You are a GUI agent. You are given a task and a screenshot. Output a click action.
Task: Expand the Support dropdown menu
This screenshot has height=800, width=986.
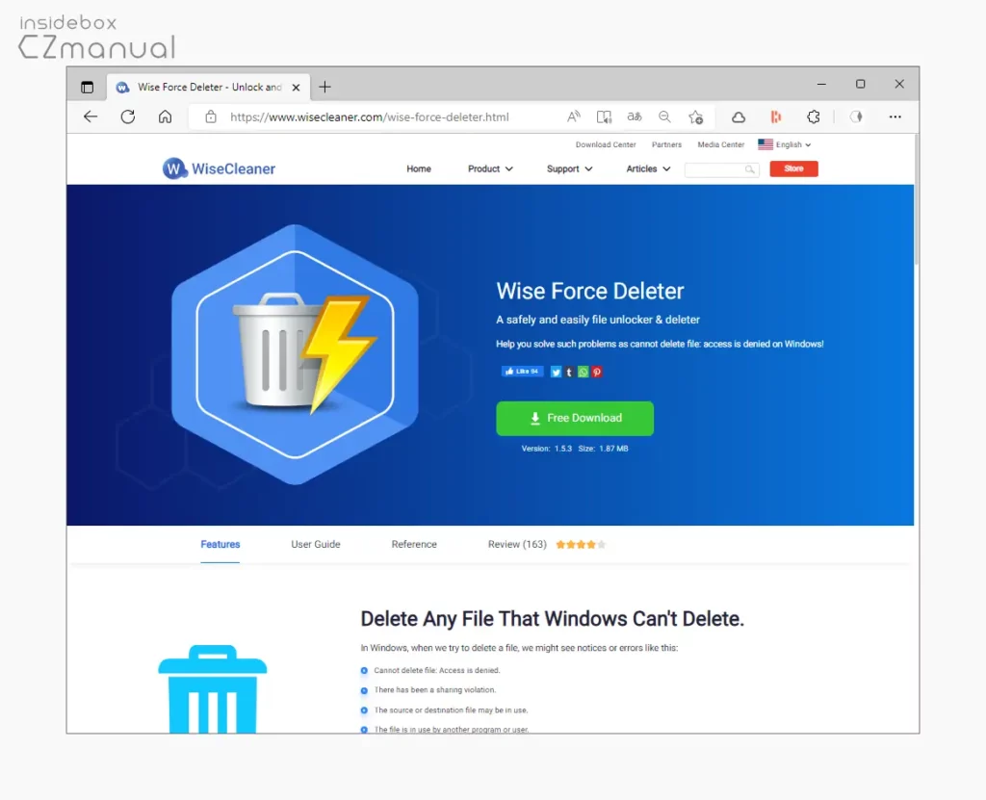click(x=569, y=168)
